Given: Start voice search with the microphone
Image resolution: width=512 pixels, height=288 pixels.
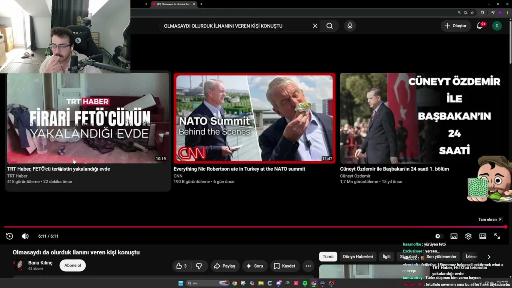Looking at the screenshot, I should pos(350,26).
